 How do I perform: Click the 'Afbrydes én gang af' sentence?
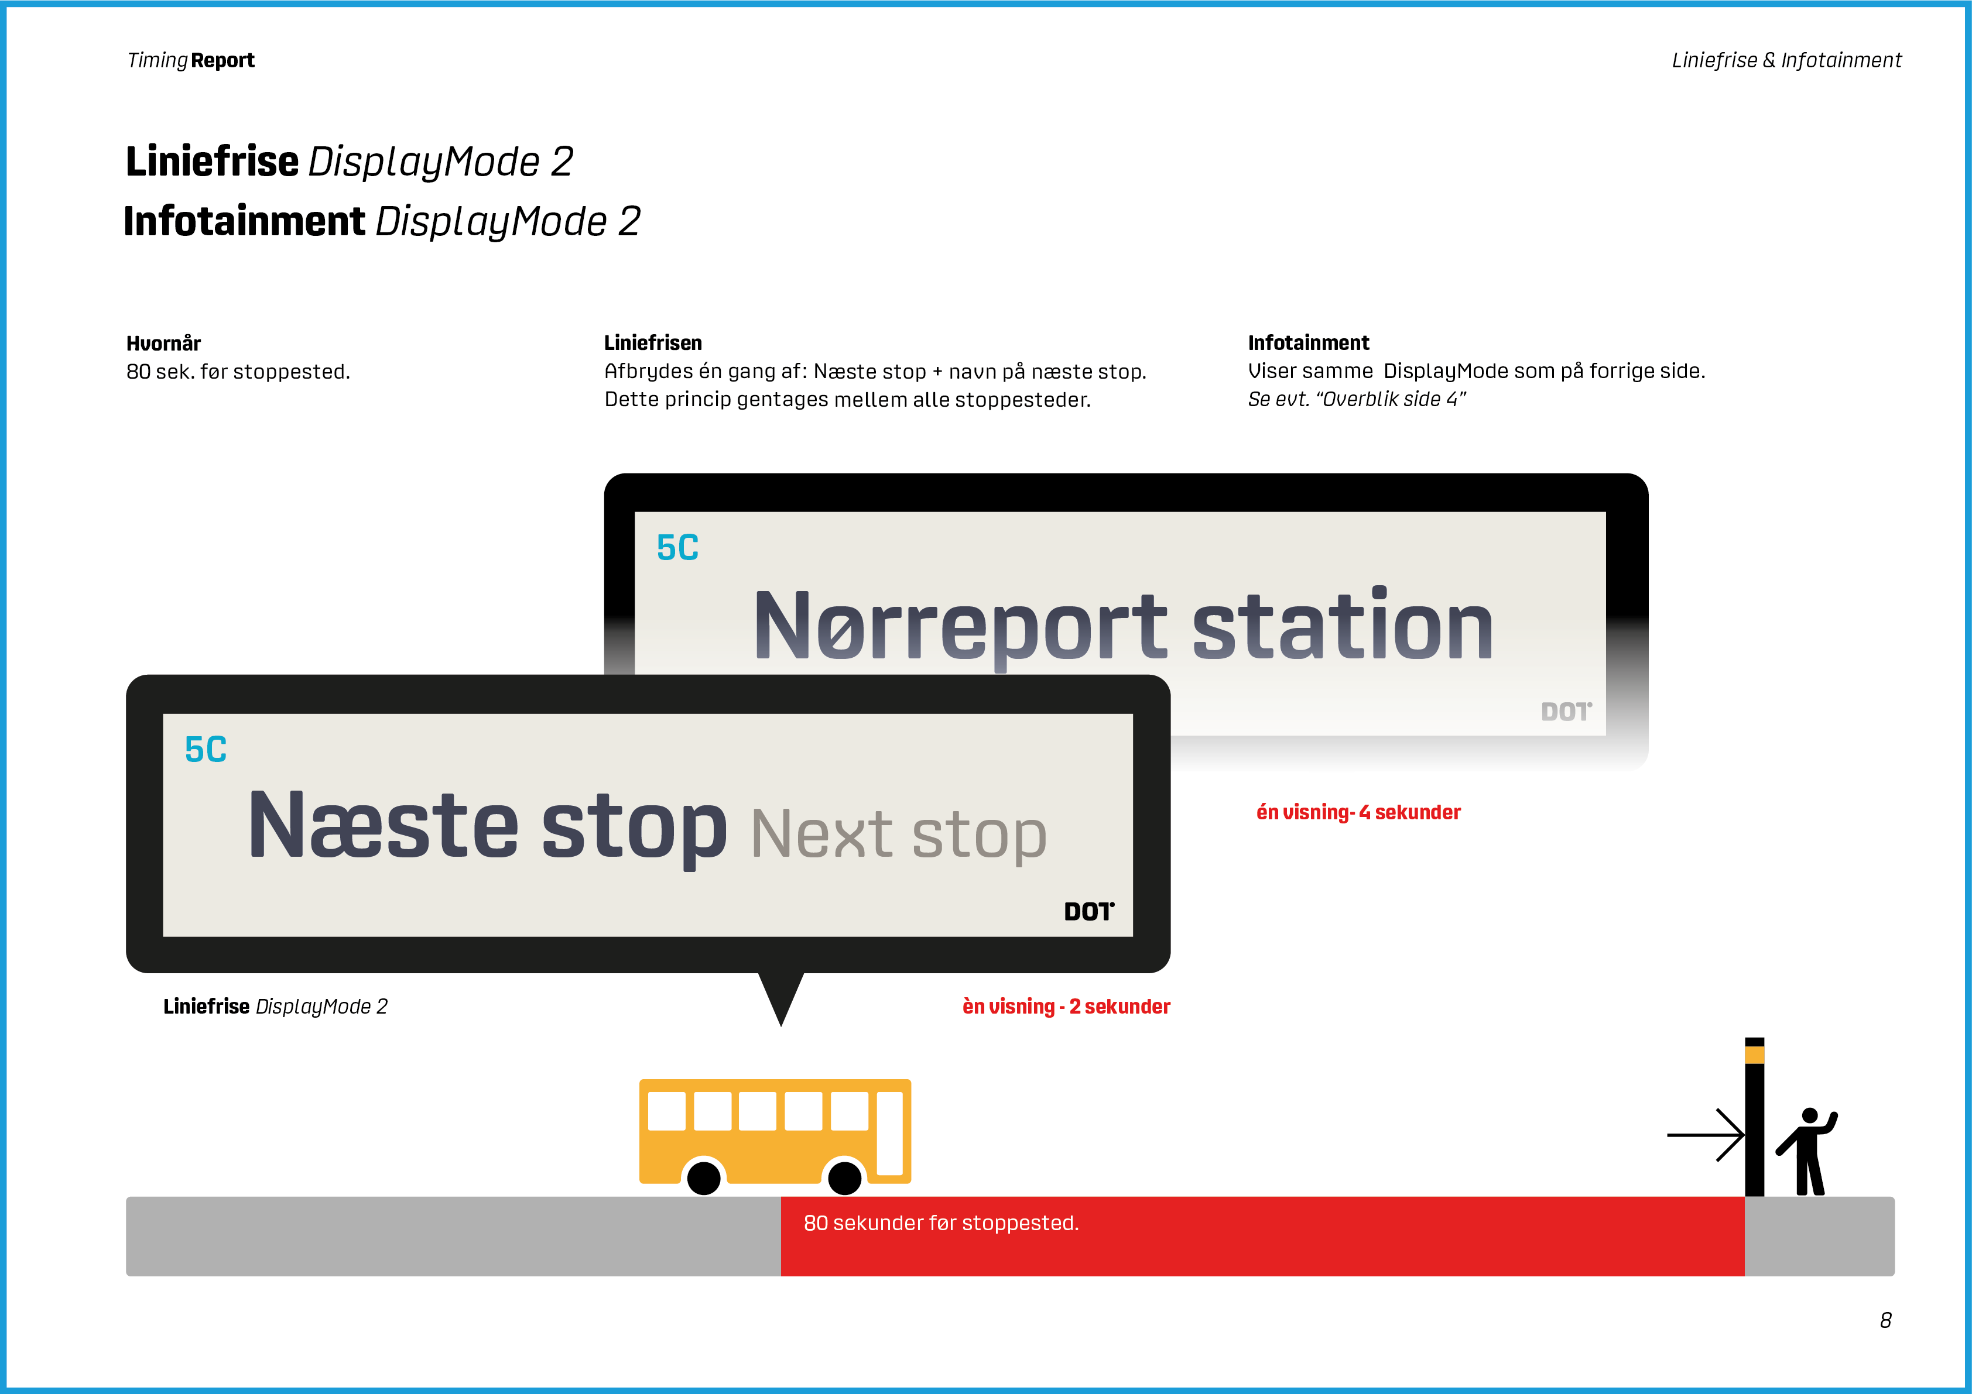point(875,372)
